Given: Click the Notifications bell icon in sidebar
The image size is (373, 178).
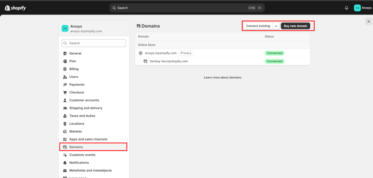Looking at the screenshot, I should point(65,163).
